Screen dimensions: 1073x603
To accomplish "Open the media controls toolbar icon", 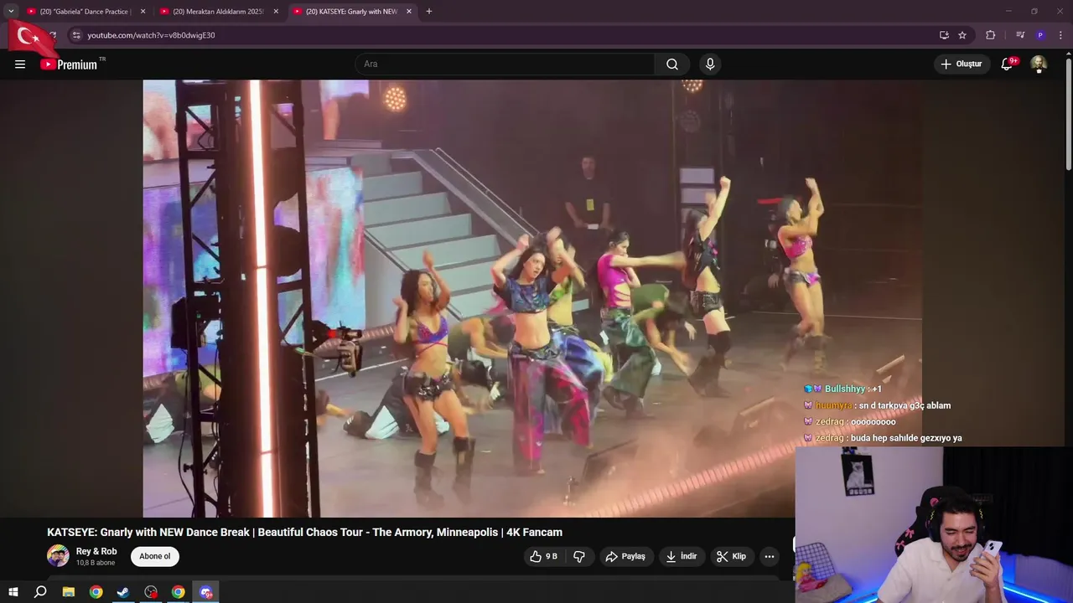I will click(x=1020, y=35).
